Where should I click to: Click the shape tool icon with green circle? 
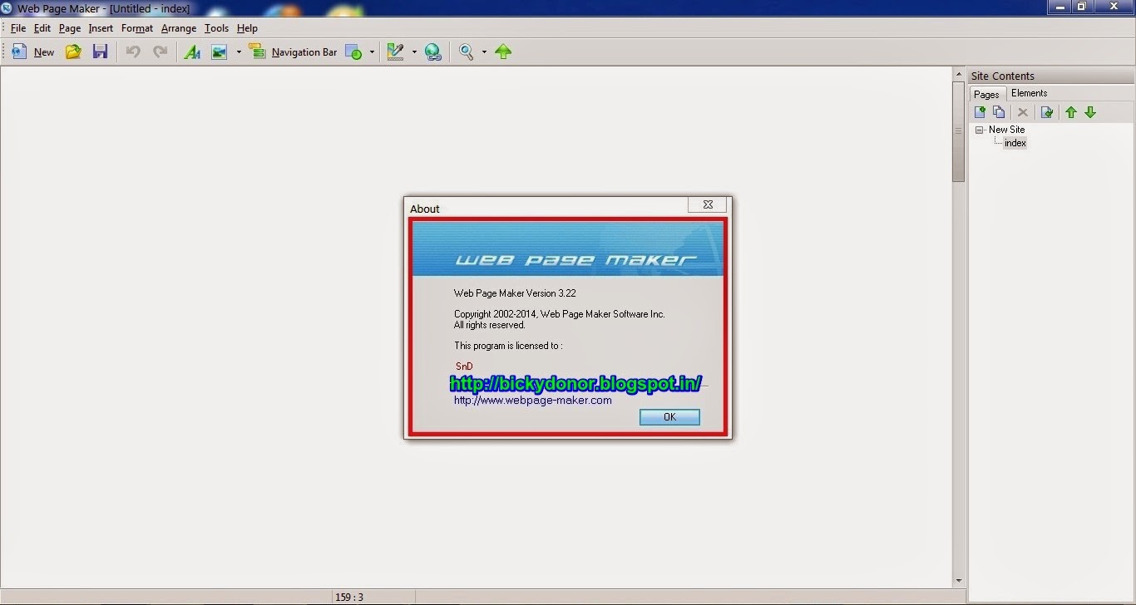[x=353, y=52]
